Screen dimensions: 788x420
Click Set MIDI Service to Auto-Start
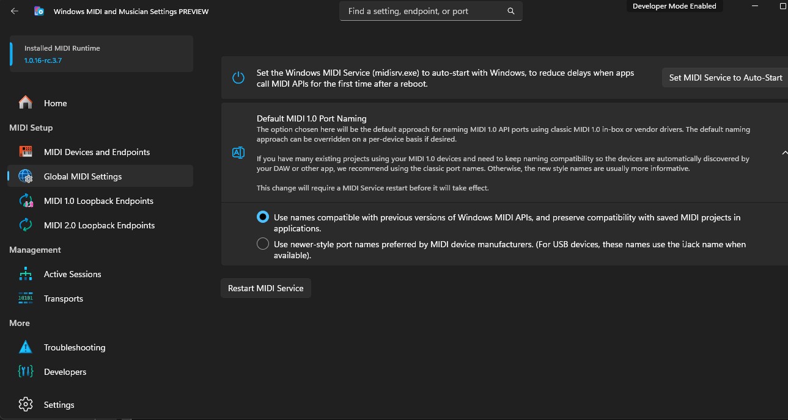725,78
